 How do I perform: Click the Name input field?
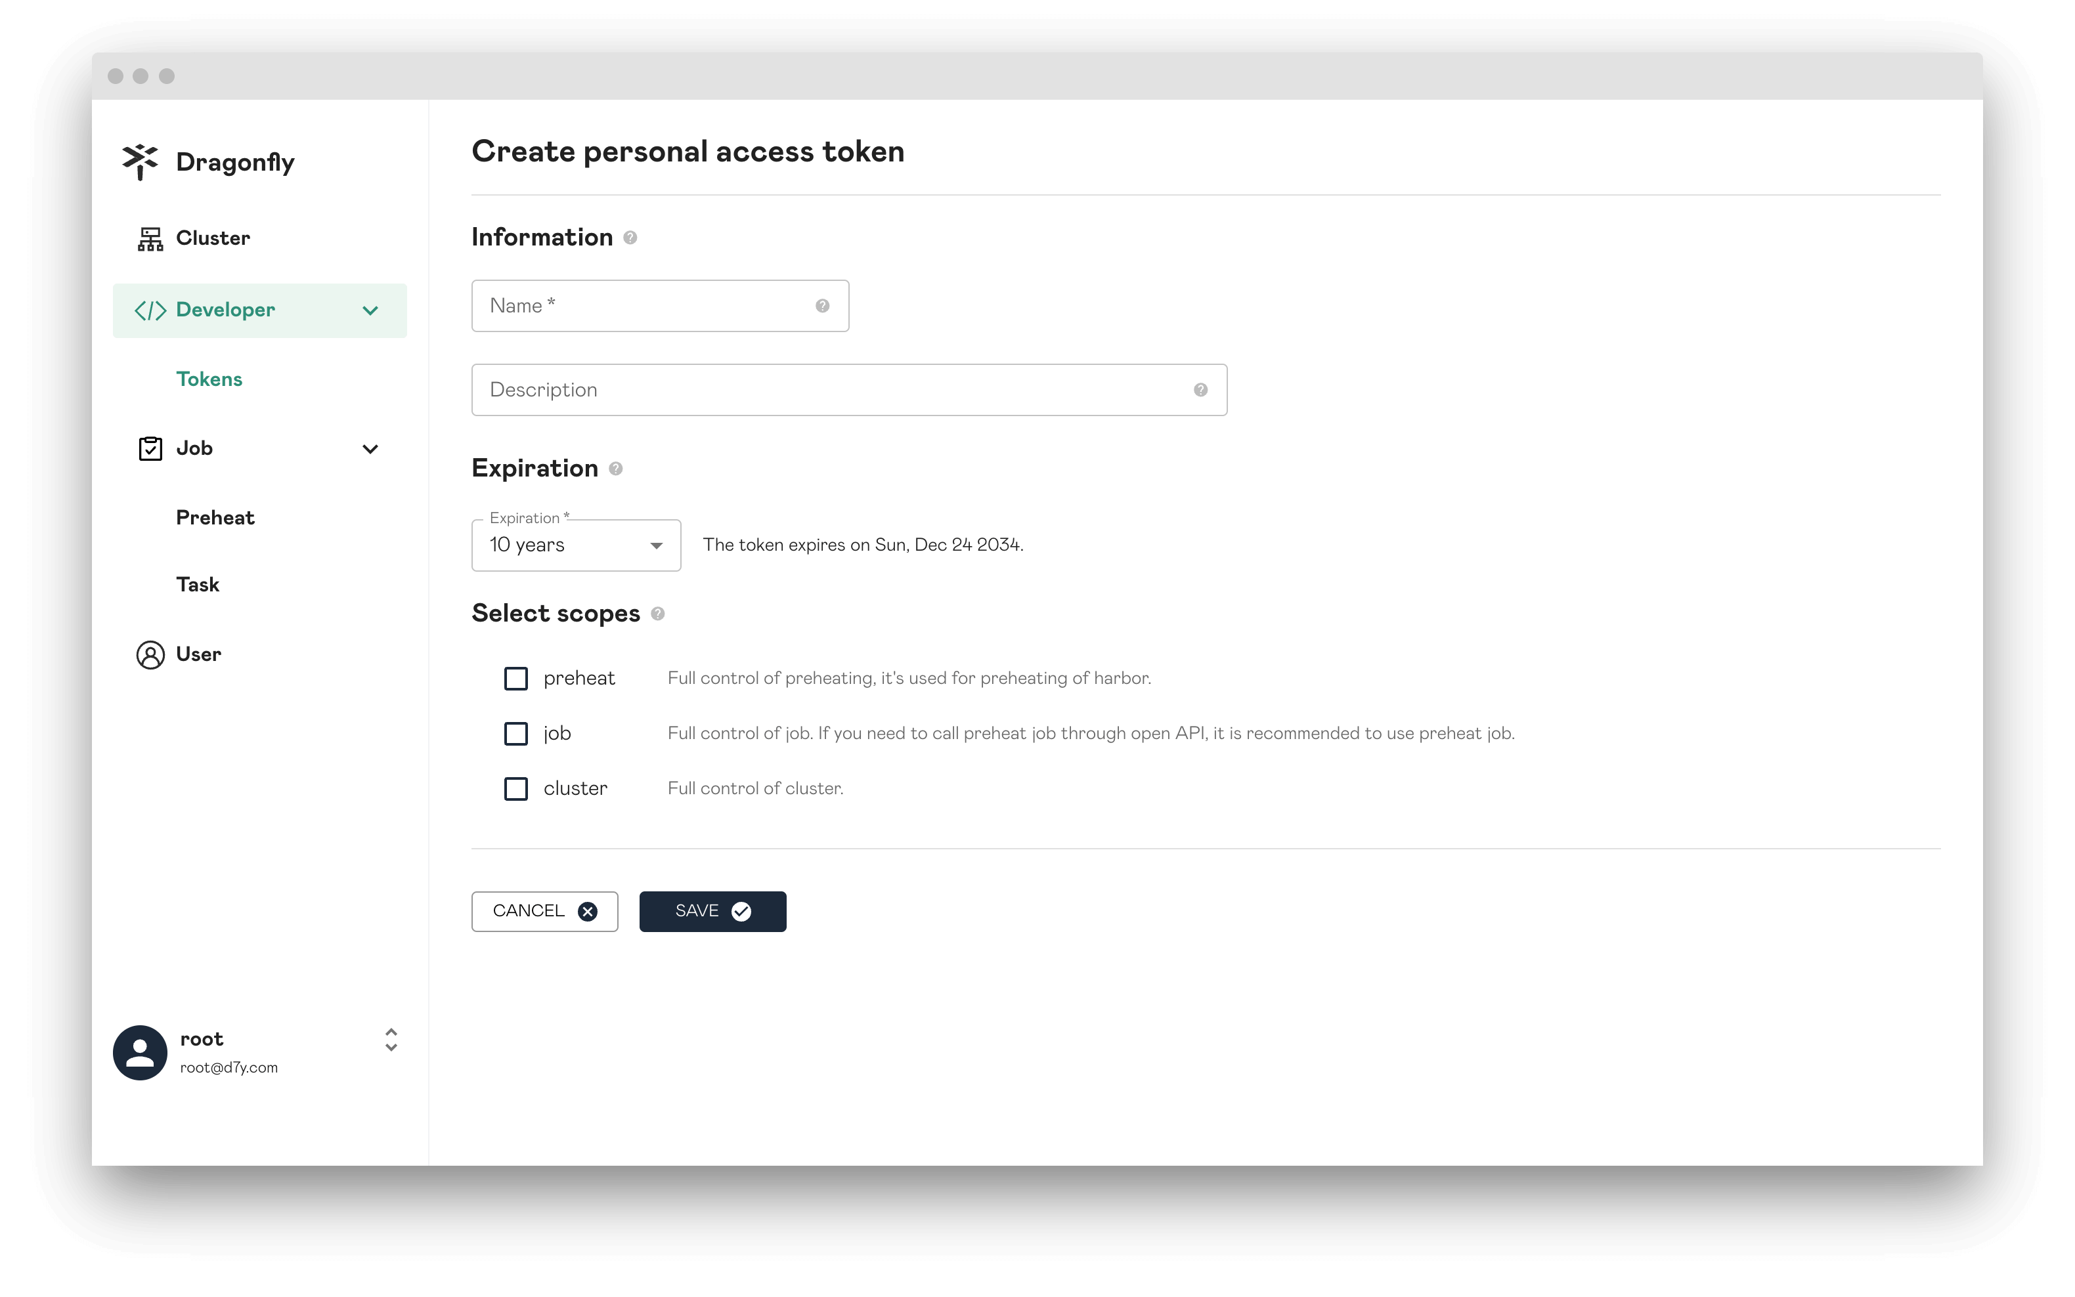pyautogui.click(x=659, y=305)
